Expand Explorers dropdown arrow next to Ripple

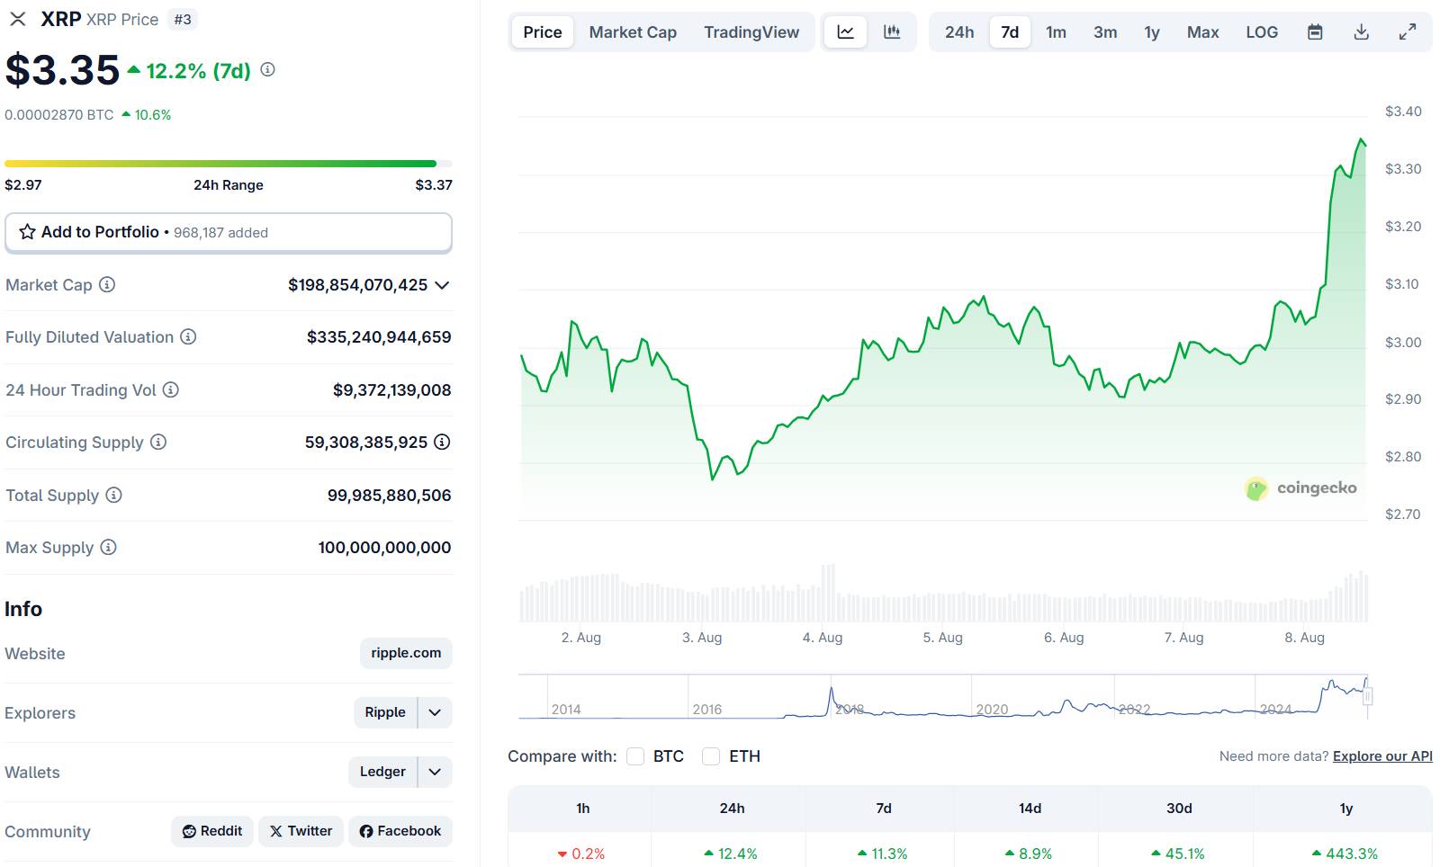(x=435, y=712)
